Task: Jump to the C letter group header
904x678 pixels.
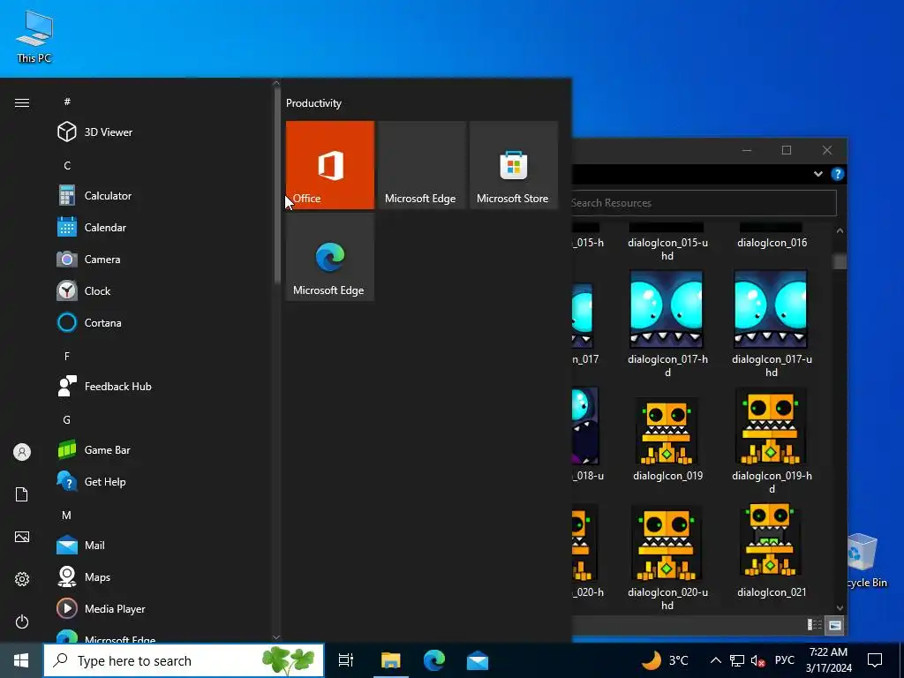Action: coord(67,165)
